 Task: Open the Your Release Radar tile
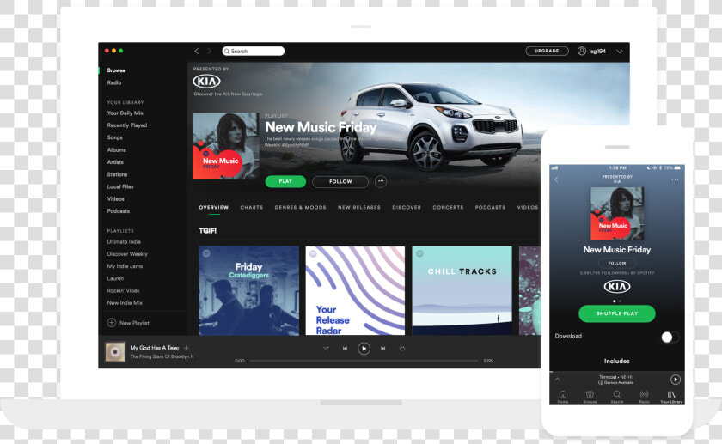click(x=355, y=291)
